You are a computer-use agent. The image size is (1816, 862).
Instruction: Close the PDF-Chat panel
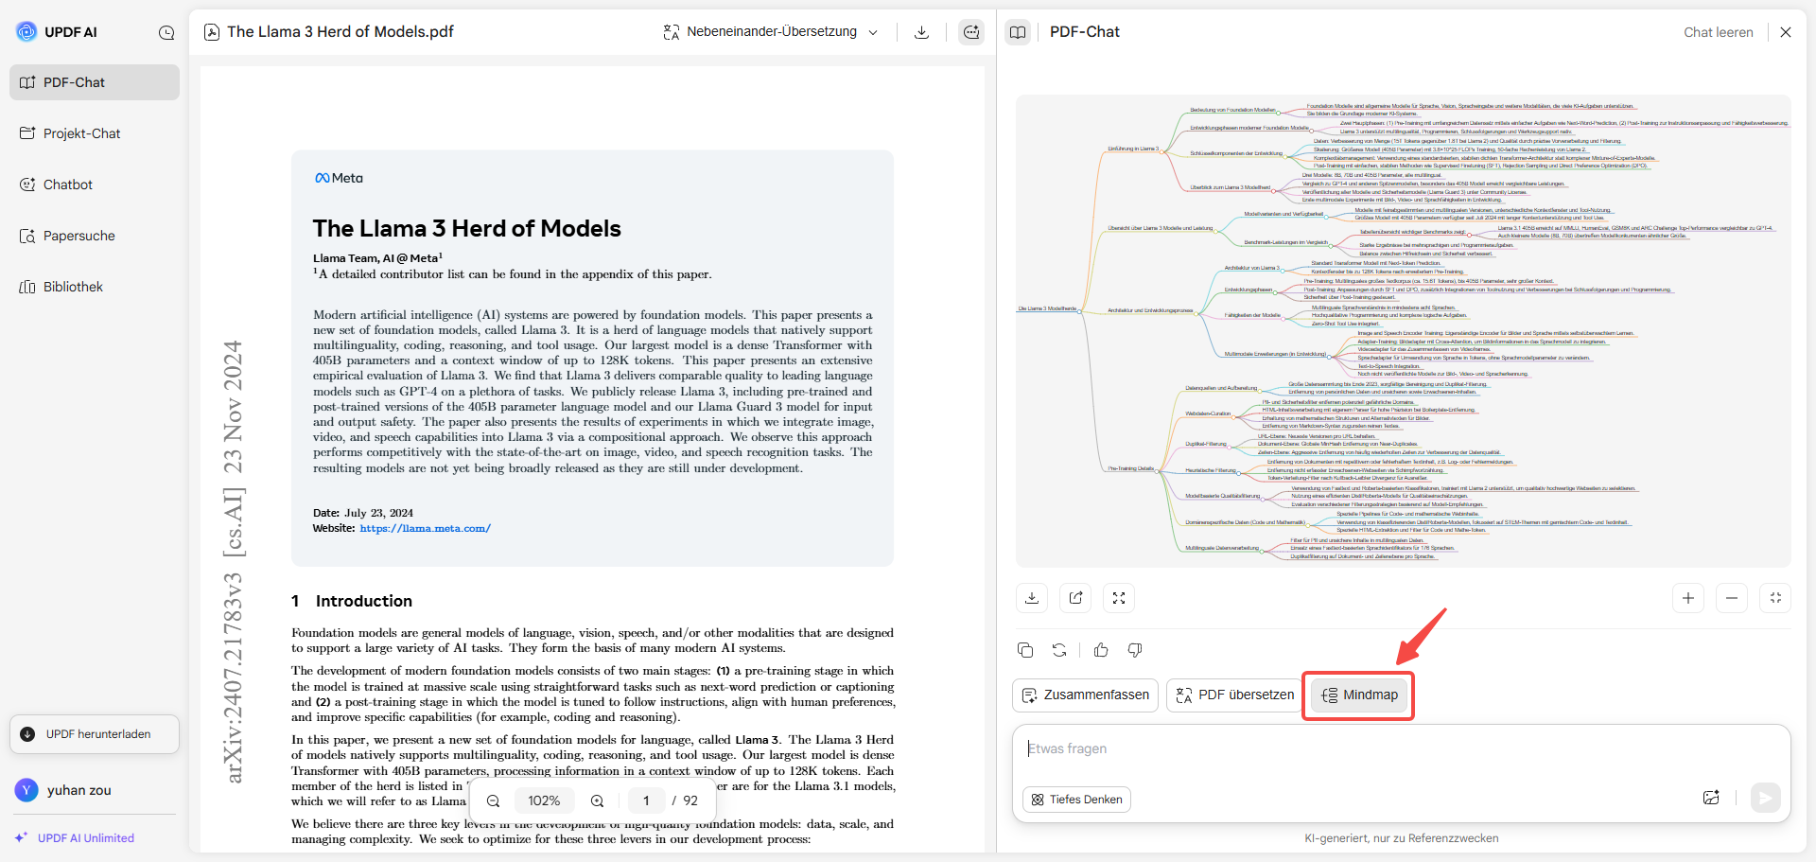coord(1786,32)
